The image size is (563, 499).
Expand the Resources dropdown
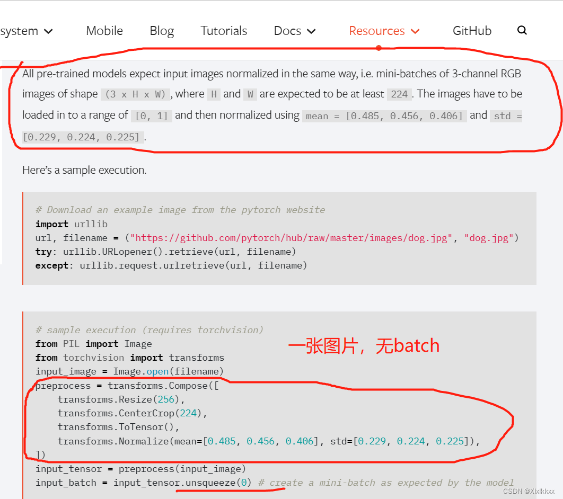click(x=383, y=31)
